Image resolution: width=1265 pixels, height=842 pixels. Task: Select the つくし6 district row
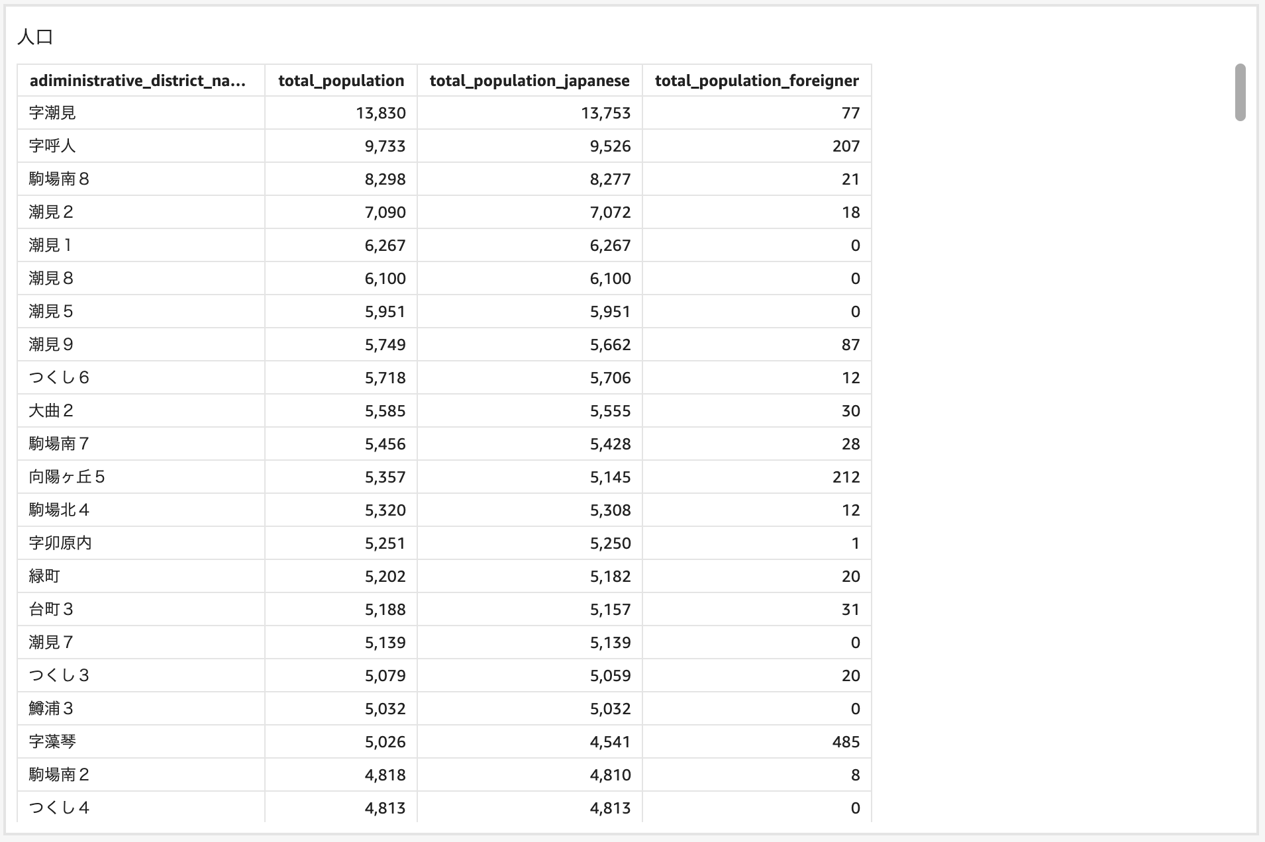coord(139,377)
